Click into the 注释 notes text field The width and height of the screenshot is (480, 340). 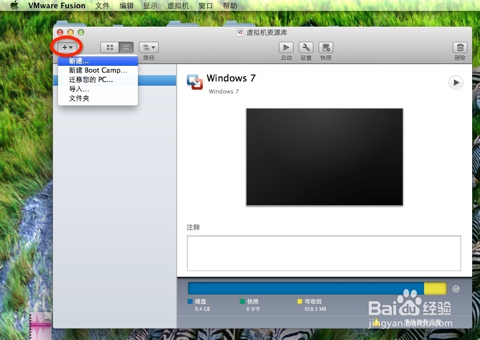click(324, 253)
